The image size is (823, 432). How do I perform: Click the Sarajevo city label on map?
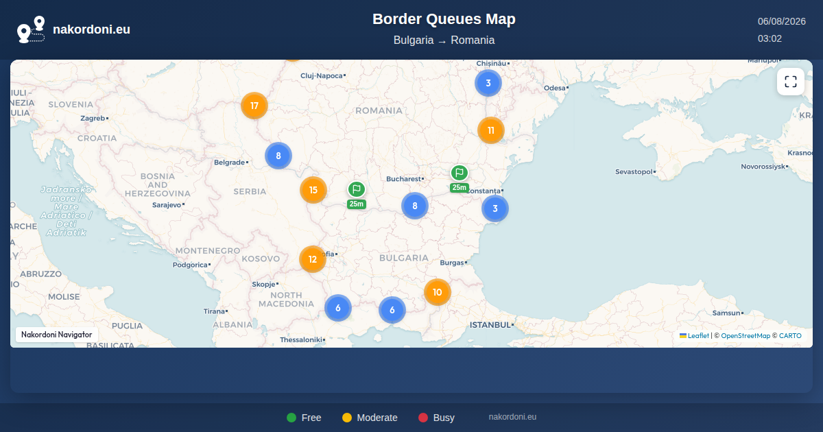pos(167,204)
